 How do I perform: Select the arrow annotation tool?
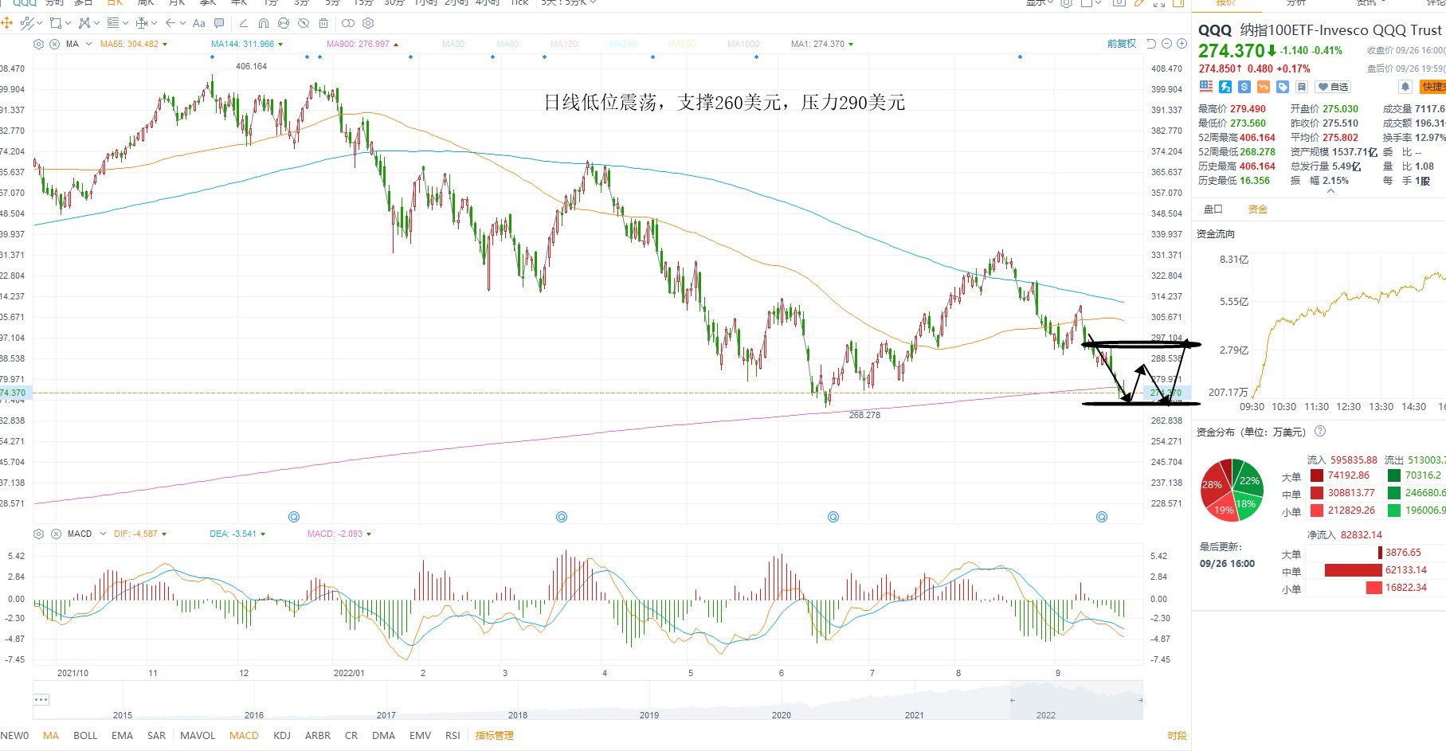170,23
